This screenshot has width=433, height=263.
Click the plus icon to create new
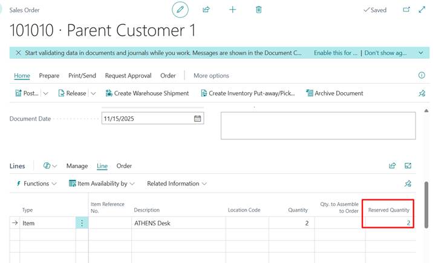pos(232,10)
